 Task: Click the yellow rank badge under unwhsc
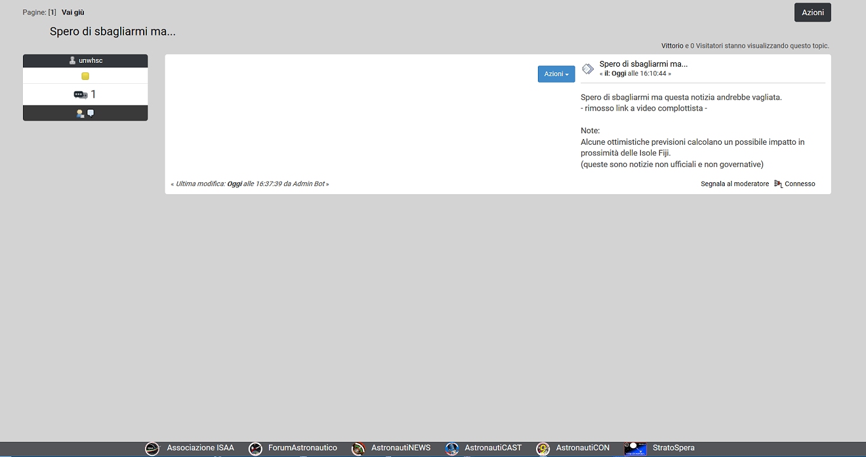(85, 76)
